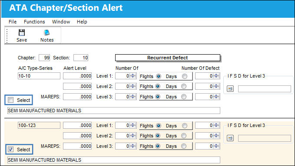This screenshot has height=166, width=295.
Task: Open the File menu
Action: [13, 22]
